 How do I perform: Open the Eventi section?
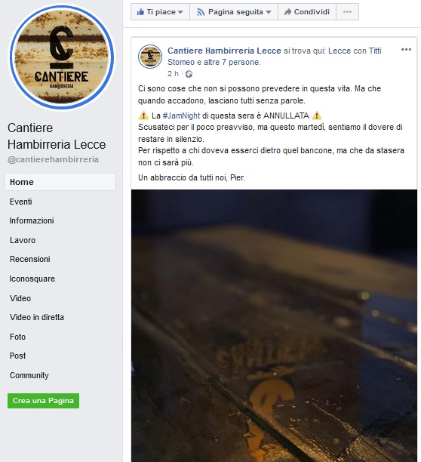click(x=21, y=202)
